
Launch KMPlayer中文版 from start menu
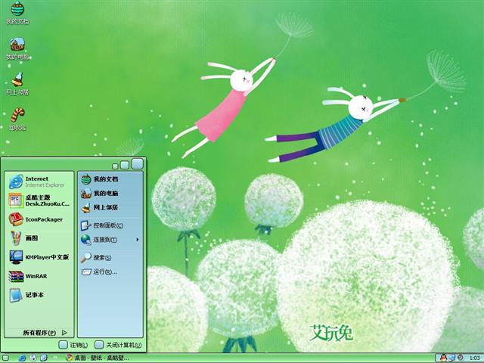coord(39,257)
